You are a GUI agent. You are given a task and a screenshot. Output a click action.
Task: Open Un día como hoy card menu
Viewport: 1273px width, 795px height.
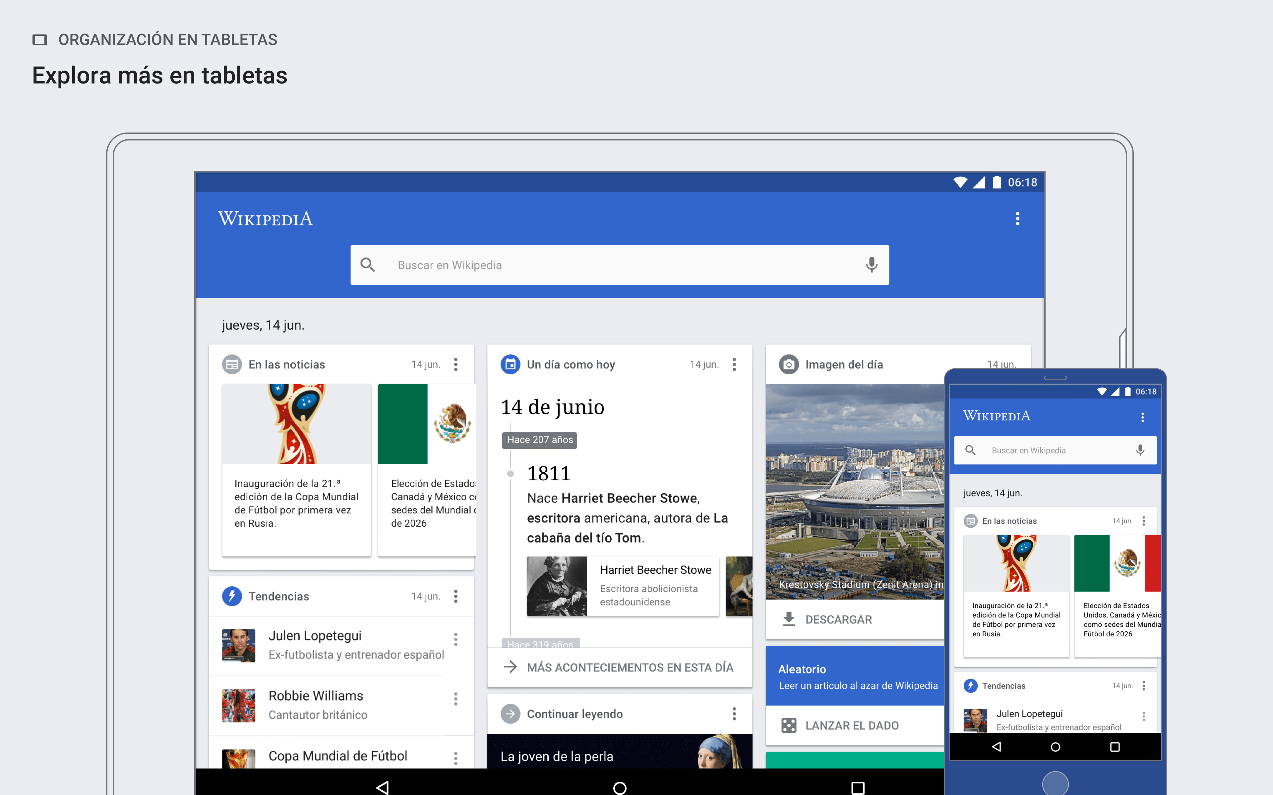(734, 364)
